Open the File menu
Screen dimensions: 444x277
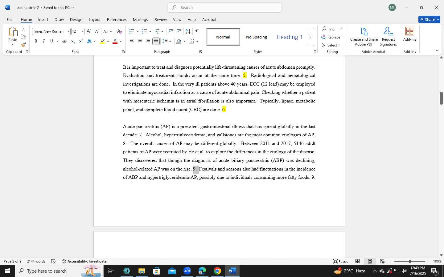[x=10, y=19]
